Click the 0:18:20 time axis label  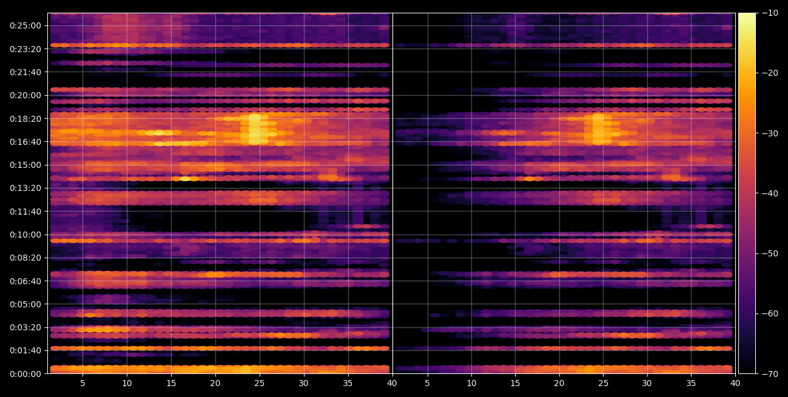[x=25, y=118]
